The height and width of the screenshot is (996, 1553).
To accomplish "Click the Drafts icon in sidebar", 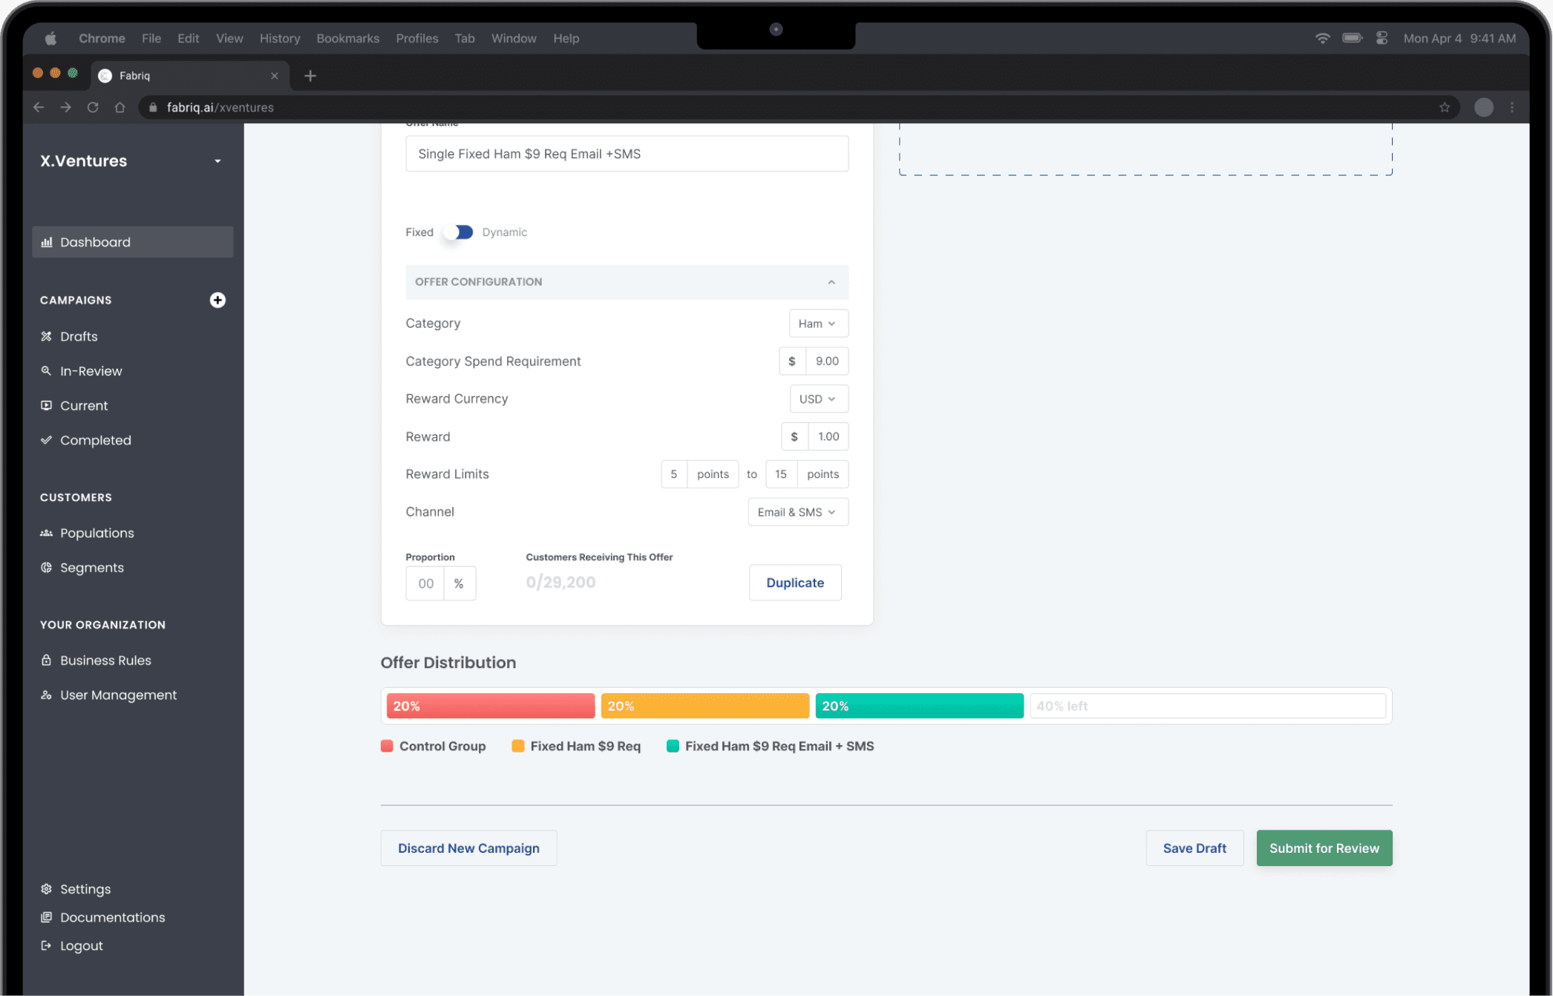I will 46,336.
